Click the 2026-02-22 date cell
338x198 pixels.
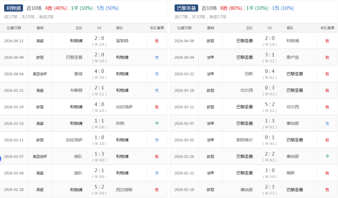click(x=184, y=173)
